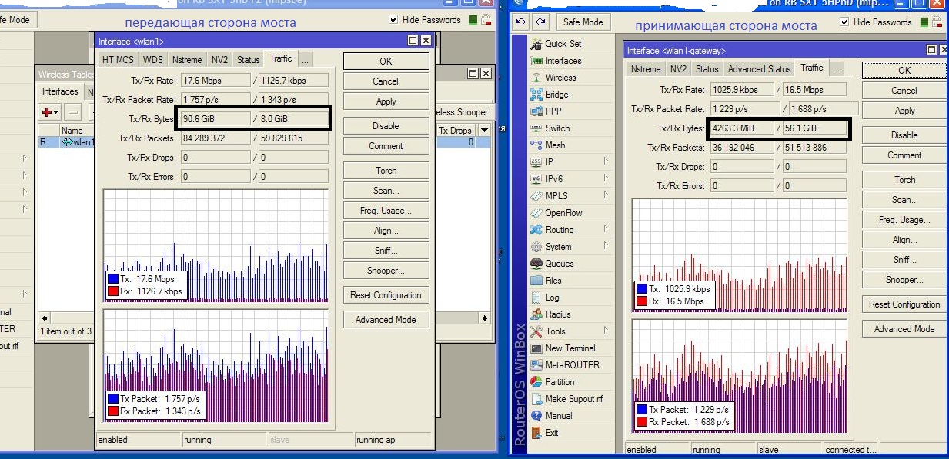Click the Wireless menu icon

[x=536, y=78]
